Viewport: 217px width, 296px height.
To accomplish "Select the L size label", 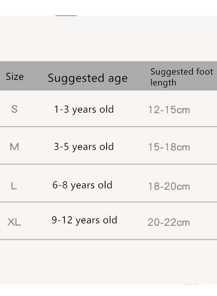I will click(14, 186).
